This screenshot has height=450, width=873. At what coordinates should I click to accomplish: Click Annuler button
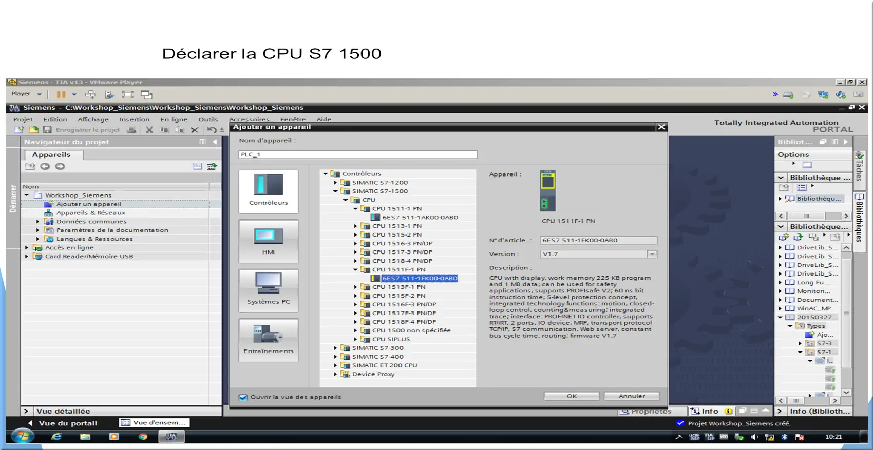[632, 396]
